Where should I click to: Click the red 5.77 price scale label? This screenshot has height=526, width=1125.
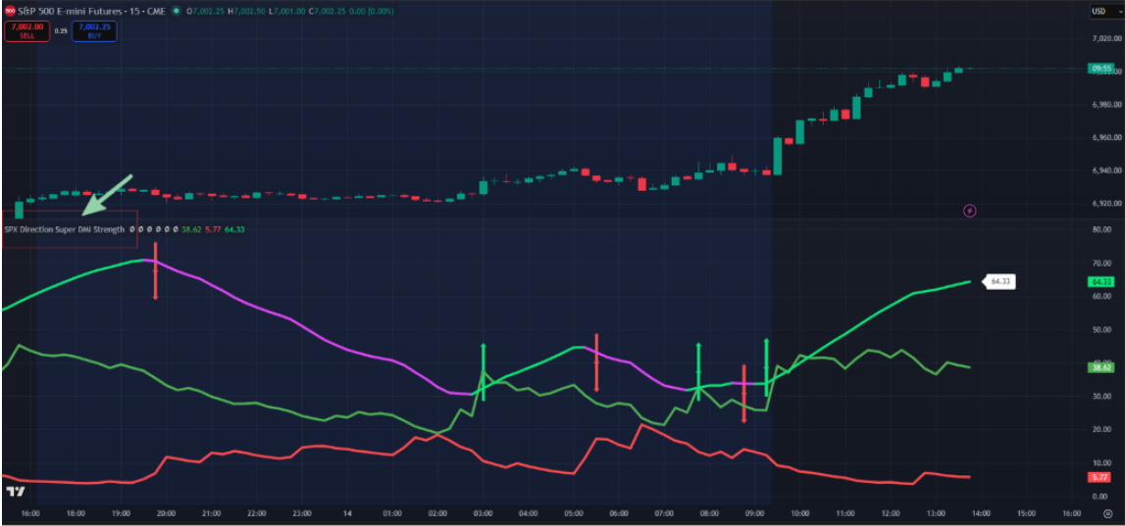(1101, 477)
